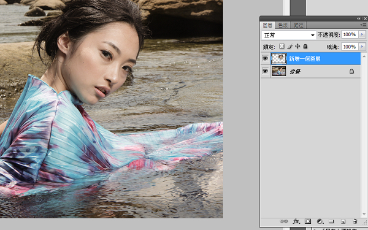Hide the 背景 layer
The height and width of the screenshot is (230, 368).
click(x=265, y=71)
